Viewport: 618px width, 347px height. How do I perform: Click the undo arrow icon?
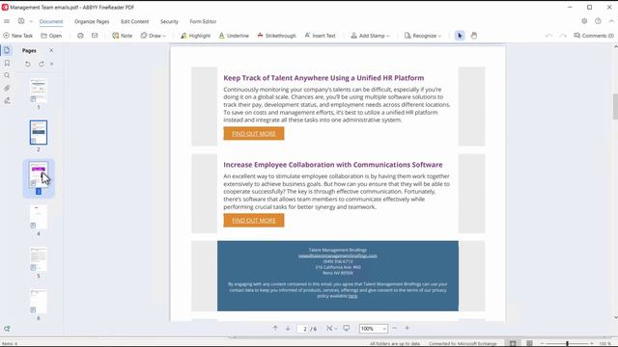pos(548,36)
